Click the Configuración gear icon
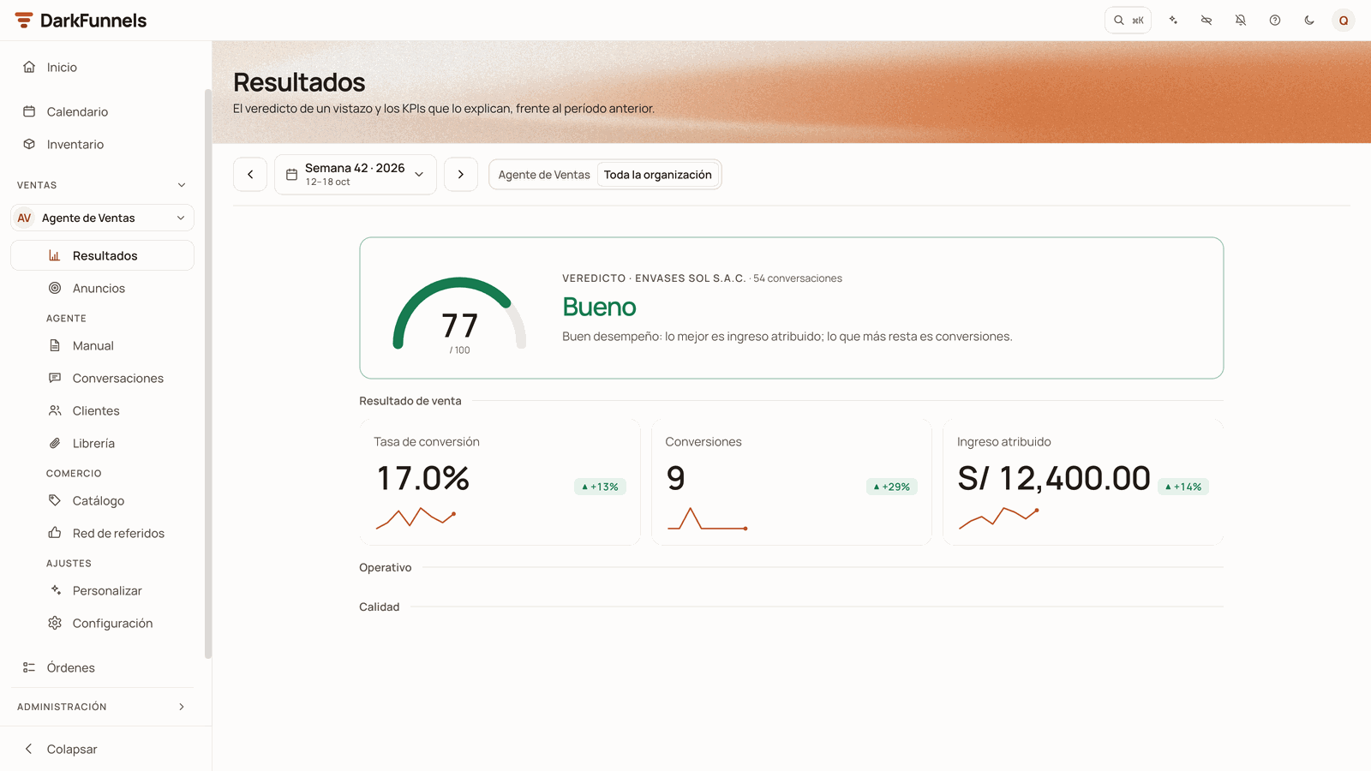Screen dimensions: 1371x771 click(55, 623)
